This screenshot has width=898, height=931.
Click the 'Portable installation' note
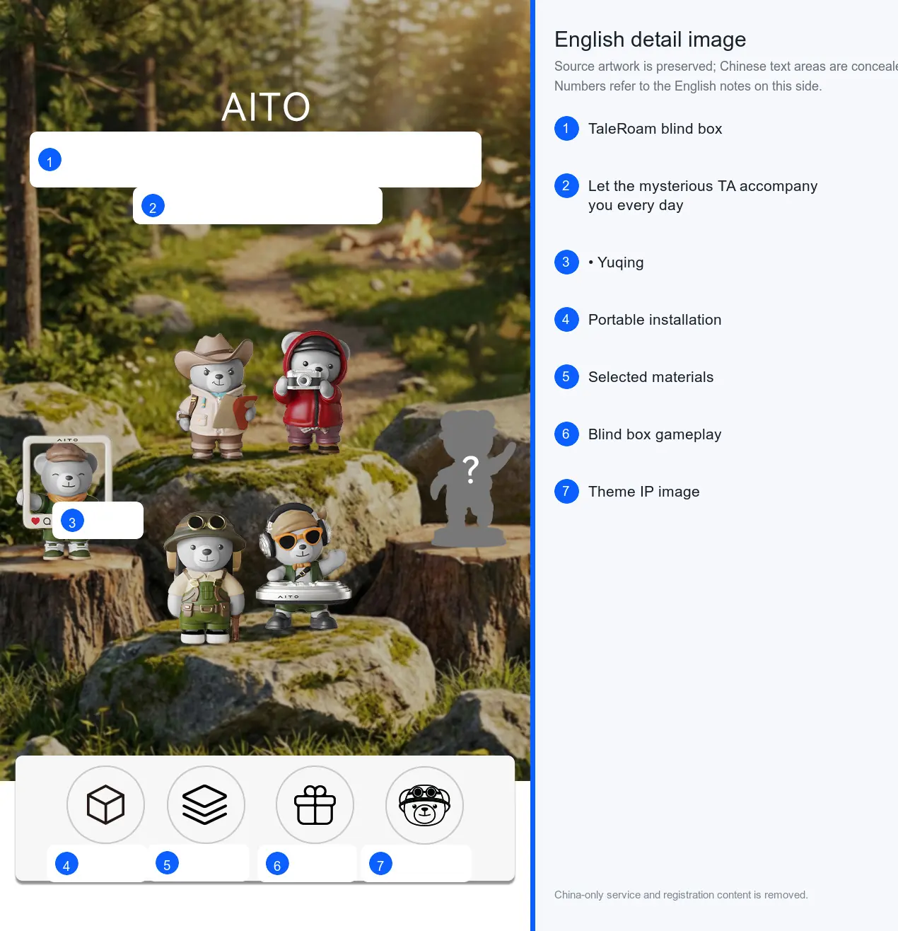(655, 320)
